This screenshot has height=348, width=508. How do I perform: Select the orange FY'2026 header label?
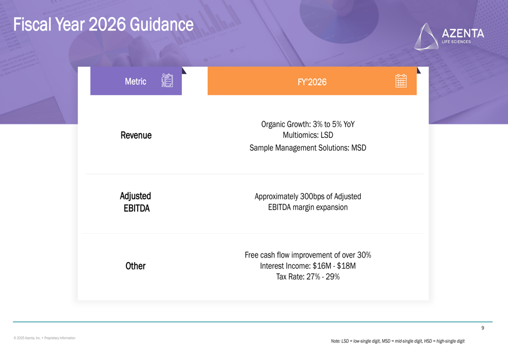[312, 82]
